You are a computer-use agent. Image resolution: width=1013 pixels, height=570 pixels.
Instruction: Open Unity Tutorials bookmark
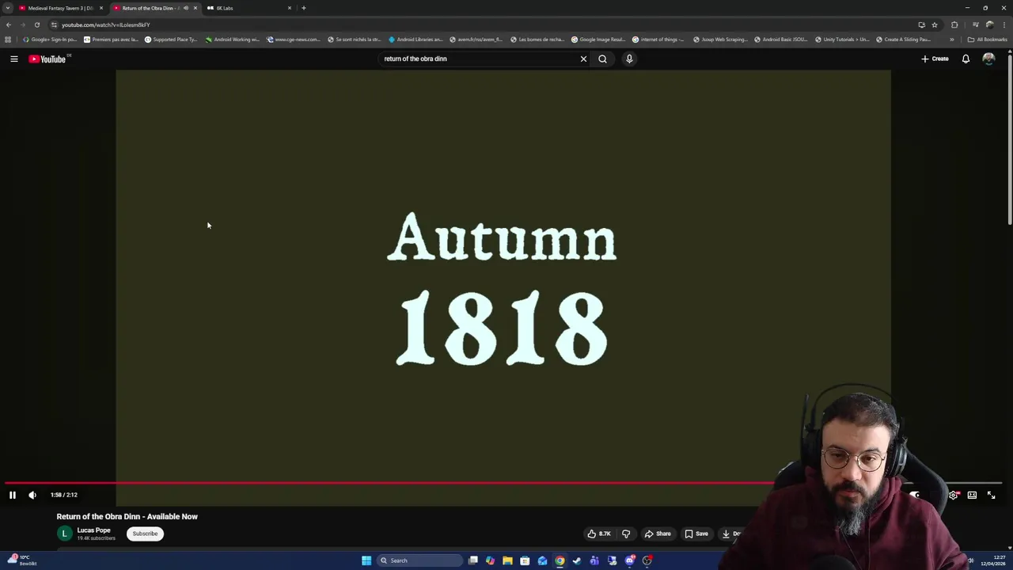tap(842, 40)
